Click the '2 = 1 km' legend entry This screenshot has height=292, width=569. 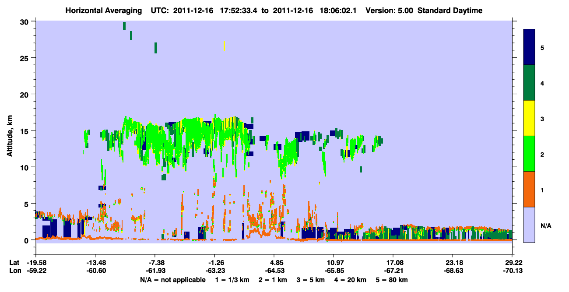tap(274, 280)
